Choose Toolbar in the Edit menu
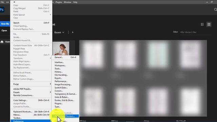The image size is (217, 122). [31, 118]
